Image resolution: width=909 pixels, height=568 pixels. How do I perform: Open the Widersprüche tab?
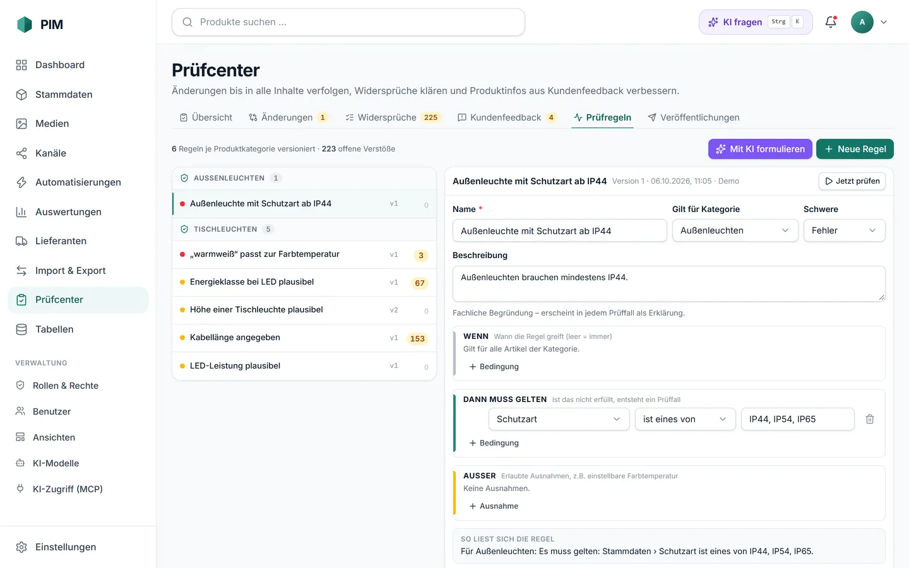coord(393,117)
